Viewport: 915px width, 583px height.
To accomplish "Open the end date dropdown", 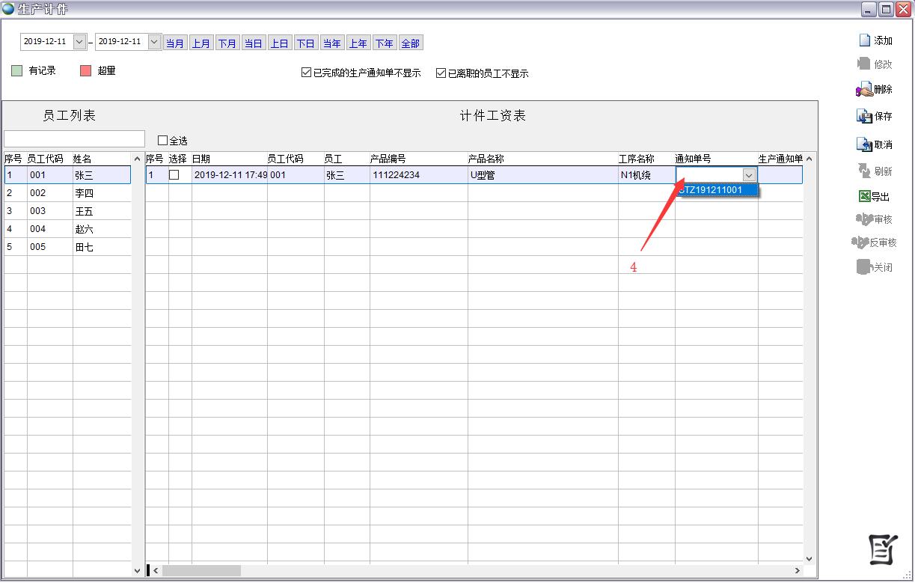I will tap(154, 42).
